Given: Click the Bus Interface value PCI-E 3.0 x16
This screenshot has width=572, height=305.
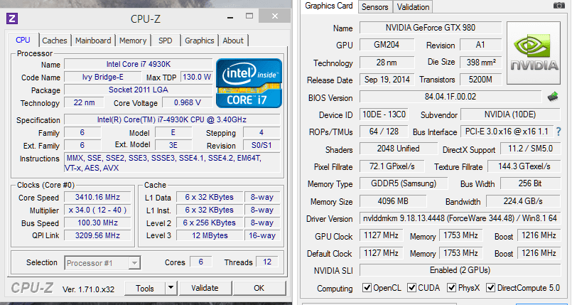Looking at the screenshot, I should tap(507, 132).
